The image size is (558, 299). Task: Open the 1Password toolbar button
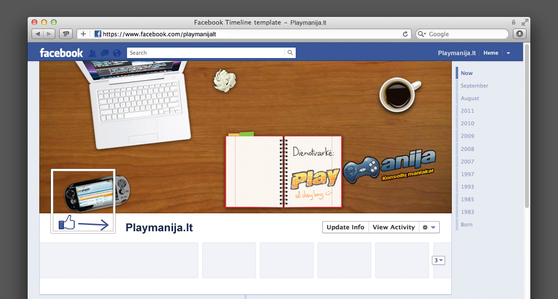pos(66,34)
